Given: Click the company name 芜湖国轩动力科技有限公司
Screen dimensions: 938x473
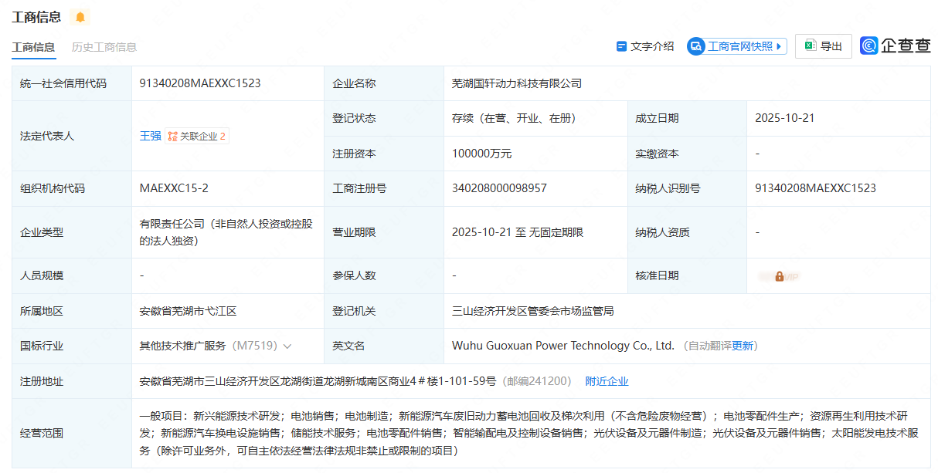Looking at the screenshot, I should pyautogui.click(x=516, y=83).
